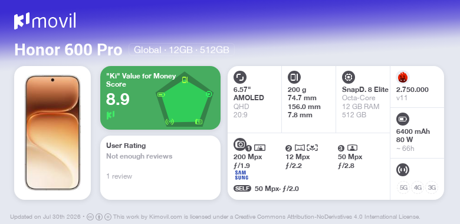Click the pentagon radar score chart
The width and height of the screenshot is (460, 224).
click(185, 99)
